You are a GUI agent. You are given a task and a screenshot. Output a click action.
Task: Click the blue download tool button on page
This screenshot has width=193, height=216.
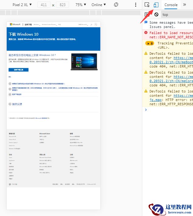(x=19, y=70)
